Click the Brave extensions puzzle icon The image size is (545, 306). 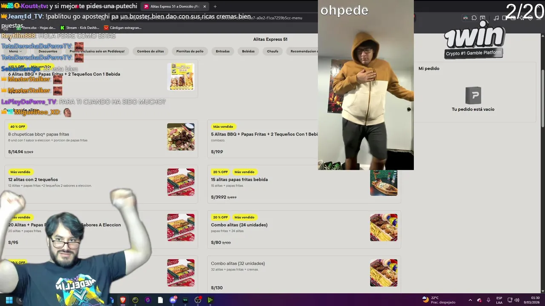click(x=474, y=18)
